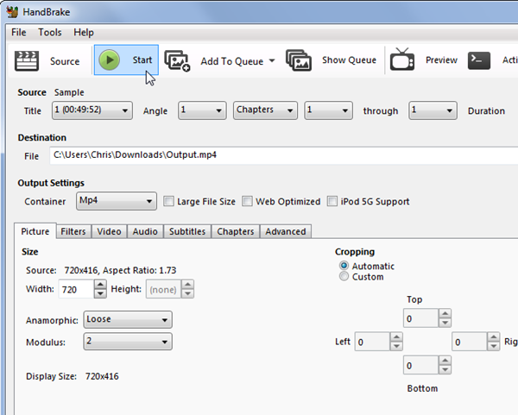Click the Height up arrow

click(x=187, y=284)
